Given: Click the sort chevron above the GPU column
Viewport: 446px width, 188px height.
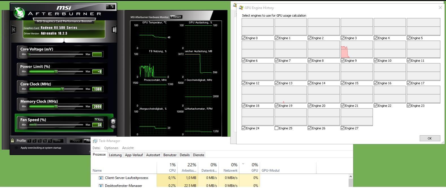Looking at the screenshot, I should point(243,163).
